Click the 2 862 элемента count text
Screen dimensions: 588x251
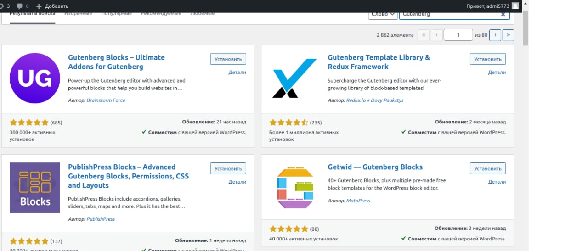tap(395, 35)
